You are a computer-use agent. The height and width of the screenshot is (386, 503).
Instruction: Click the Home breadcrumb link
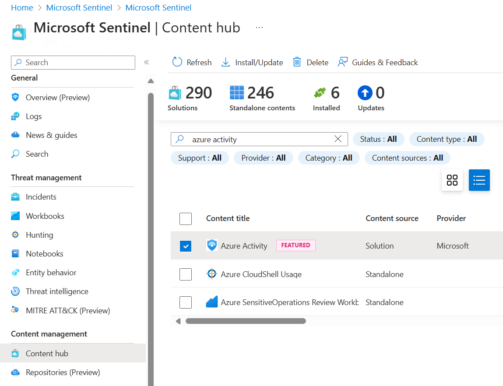22,8
